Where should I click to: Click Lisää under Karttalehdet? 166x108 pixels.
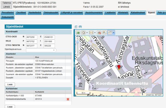tap(10, 107)
